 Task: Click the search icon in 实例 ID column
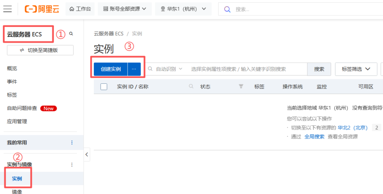[x=191, y=86]
